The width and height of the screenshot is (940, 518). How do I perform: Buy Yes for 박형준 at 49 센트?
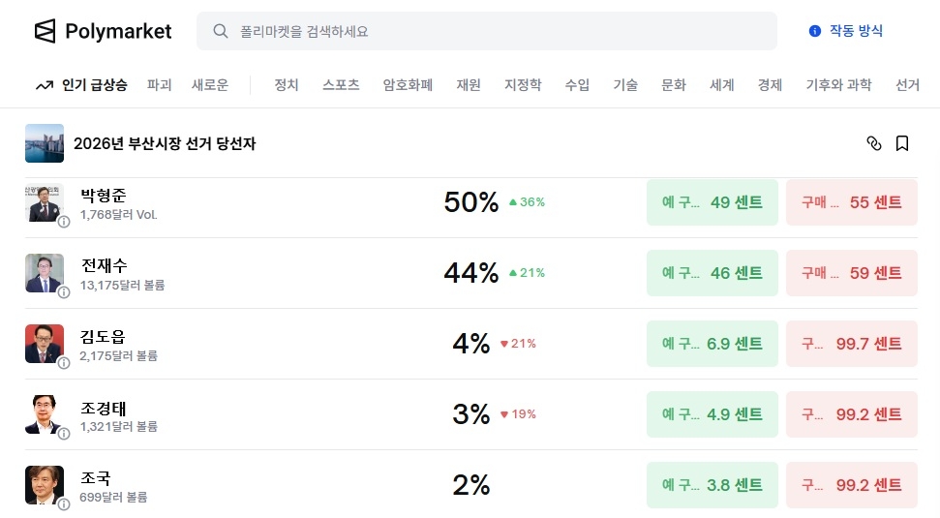pyautogui.click(x=712, y=202)
